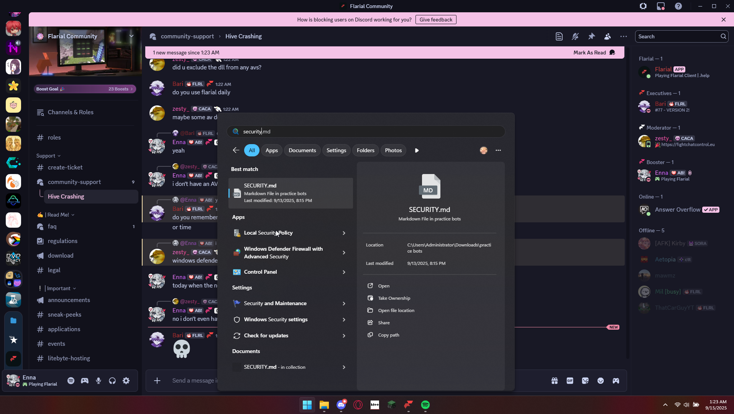The width and height of the screenshot is (734, 414).
Task: Open the Threads icon in channel header
Action: click(559, 36)
